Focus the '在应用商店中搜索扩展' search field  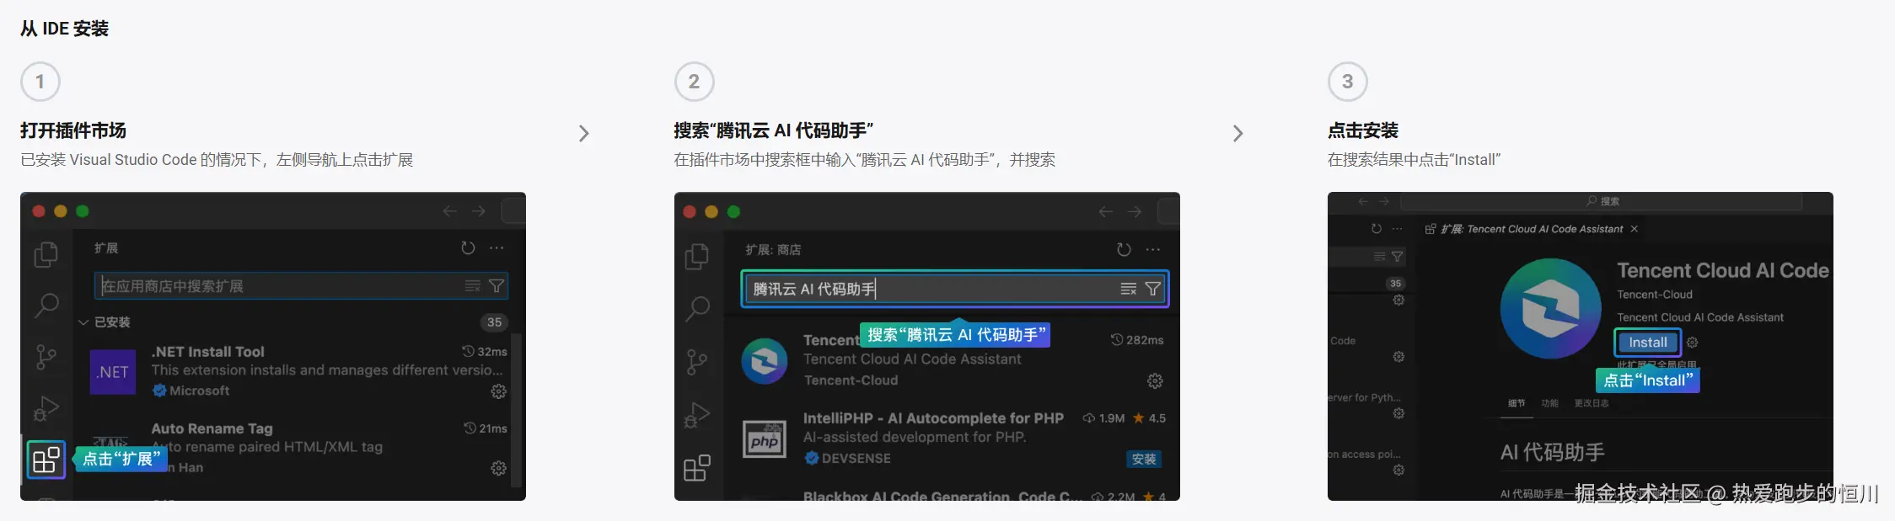(x=301, y=286)
